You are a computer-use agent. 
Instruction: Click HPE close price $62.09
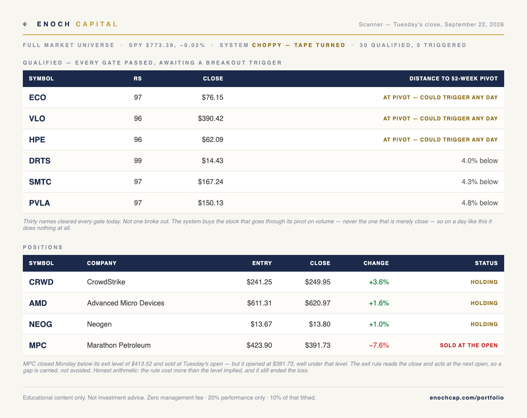[x=213, y=140]
